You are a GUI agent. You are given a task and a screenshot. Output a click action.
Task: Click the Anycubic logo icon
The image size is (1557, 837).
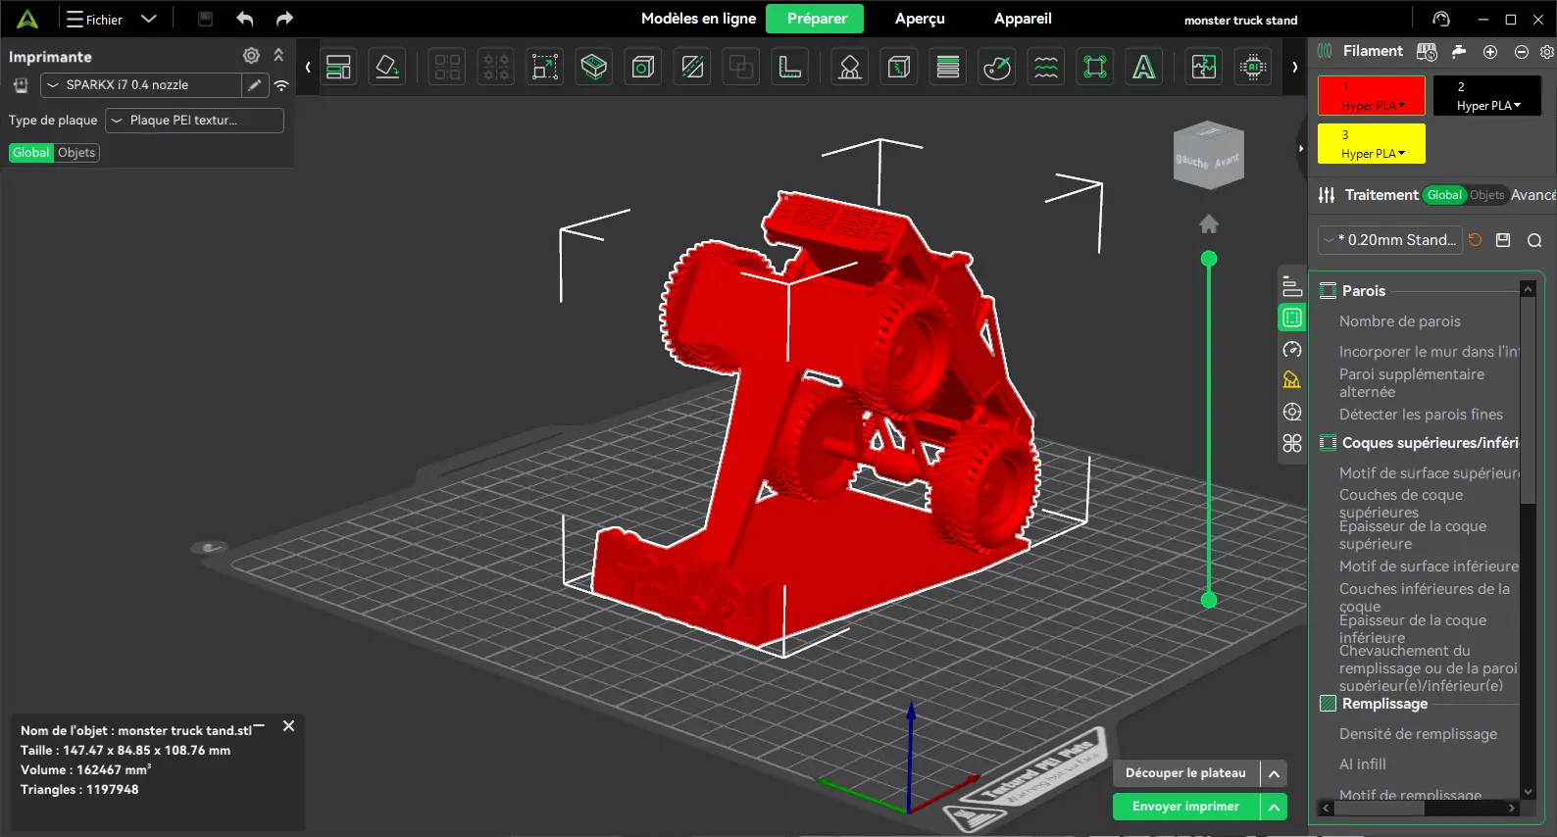(27, 19)
